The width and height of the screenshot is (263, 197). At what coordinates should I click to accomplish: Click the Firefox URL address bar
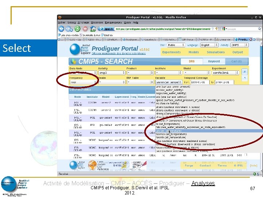pos(163,29)
